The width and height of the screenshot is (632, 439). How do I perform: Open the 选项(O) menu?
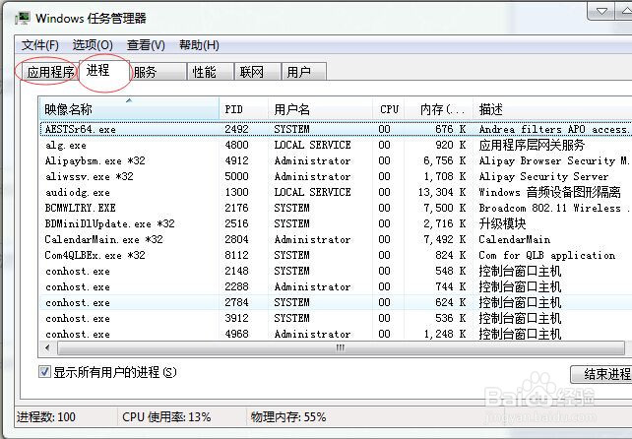tap(93, 44)
